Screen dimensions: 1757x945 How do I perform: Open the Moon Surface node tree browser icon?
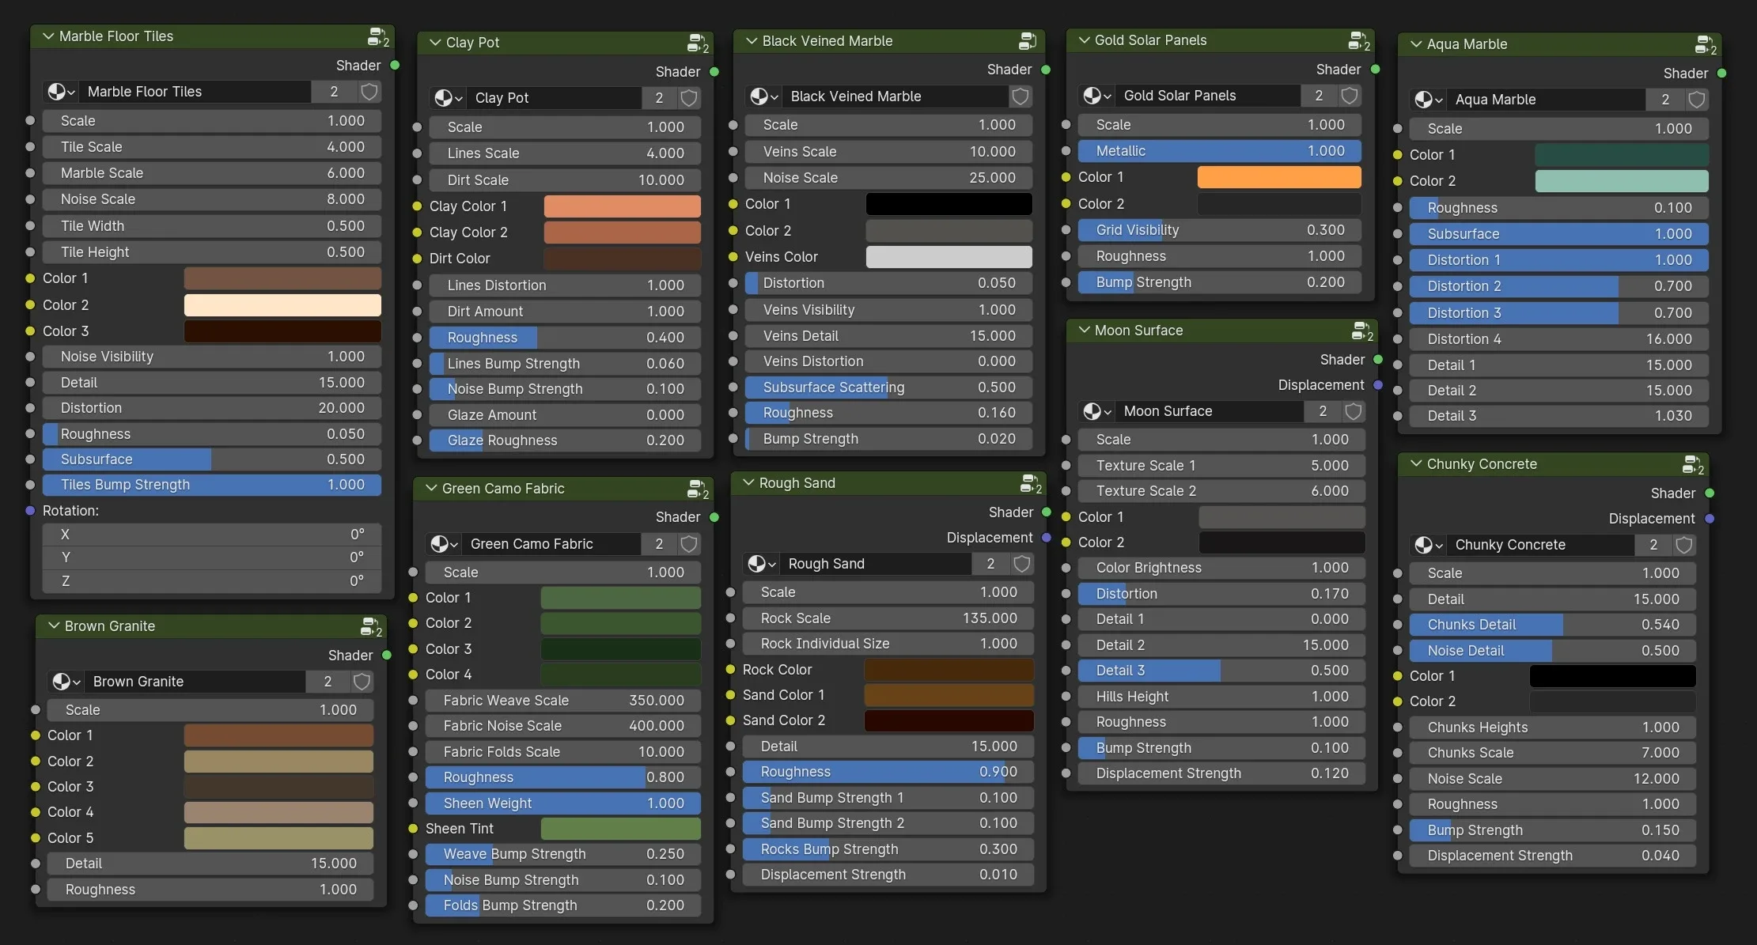1096,411
